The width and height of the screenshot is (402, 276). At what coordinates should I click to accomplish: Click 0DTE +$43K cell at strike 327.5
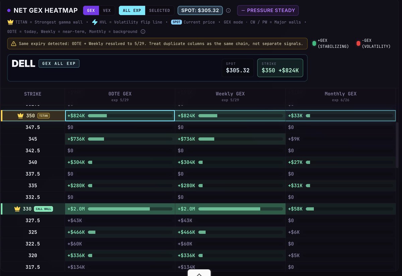click(x=120, y=220)
